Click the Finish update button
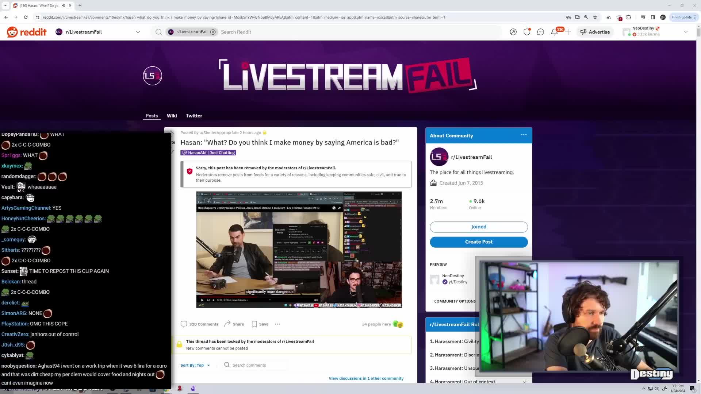 coord(682,17)
